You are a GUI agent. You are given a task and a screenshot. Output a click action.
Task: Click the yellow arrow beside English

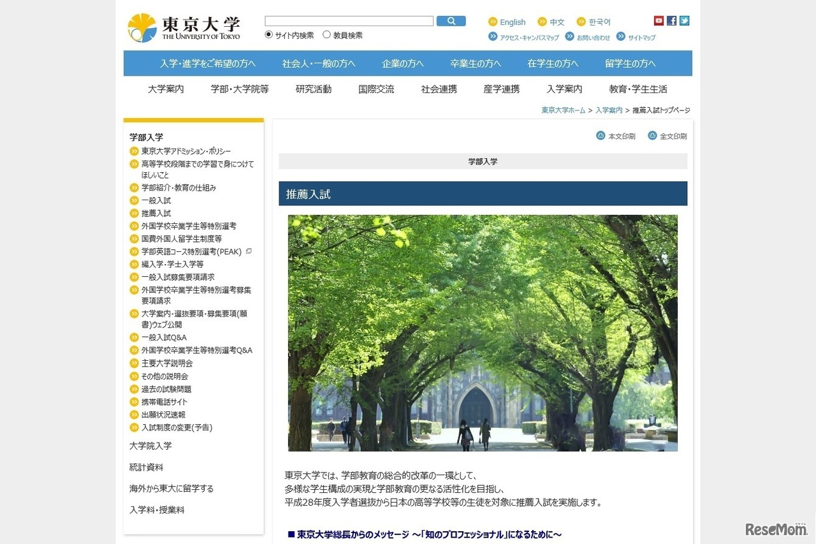(491, 21)
